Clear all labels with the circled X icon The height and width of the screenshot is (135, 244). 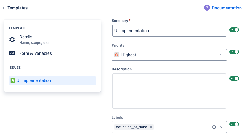(x=214, y=127)
